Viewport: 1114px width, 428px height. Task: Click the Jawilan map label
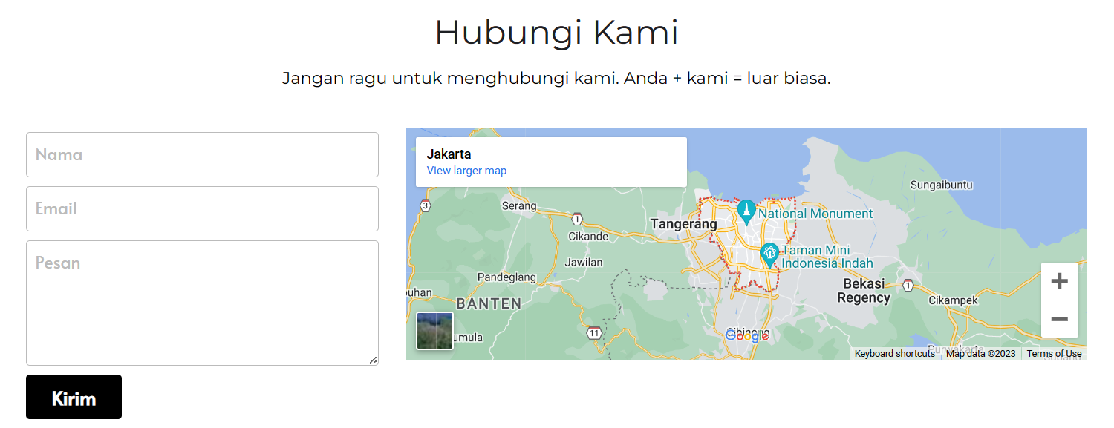pos(584,262)
